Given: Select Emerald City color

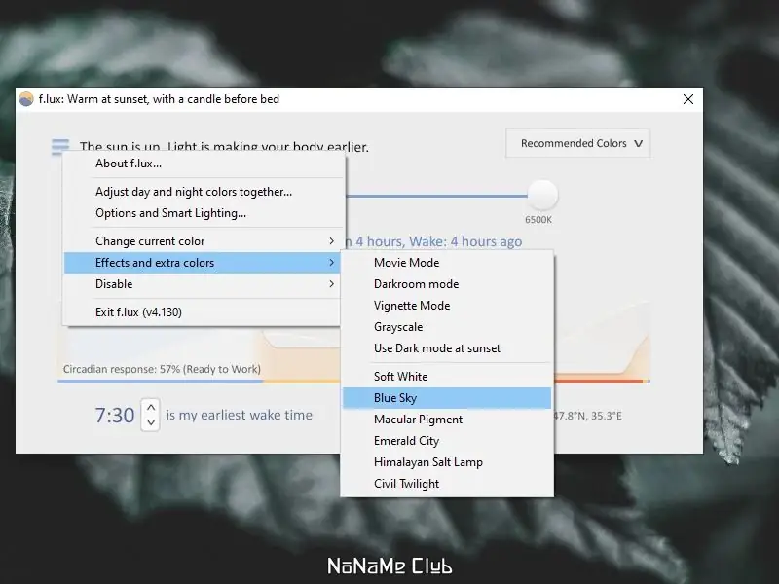Looking at the screenshot, I should [447, 441].
